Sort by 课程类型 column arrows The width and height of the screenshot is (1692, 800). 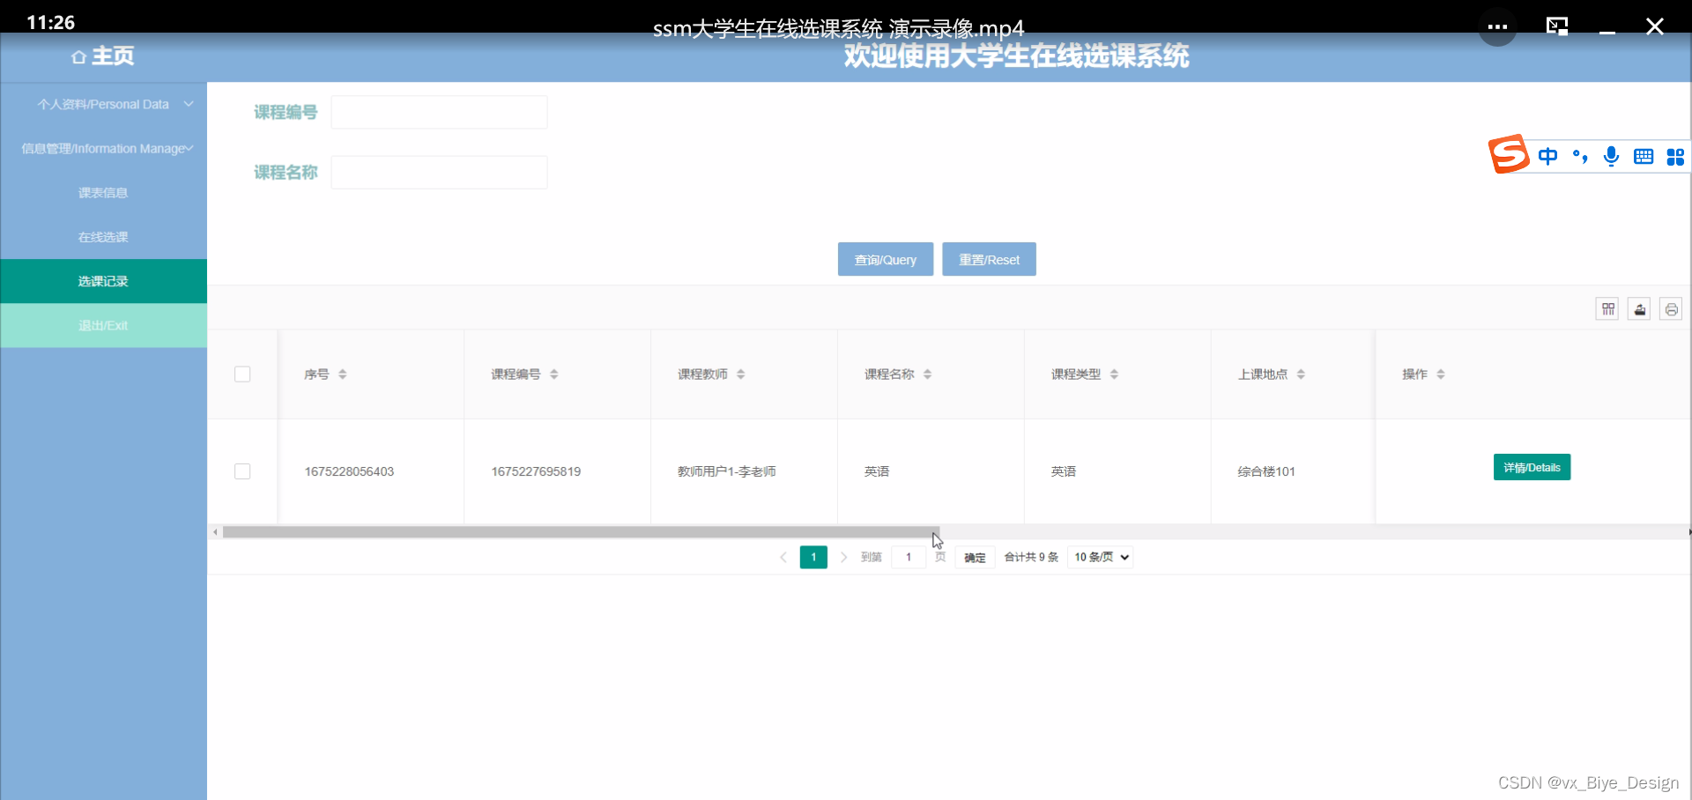tap(1115, 374)
